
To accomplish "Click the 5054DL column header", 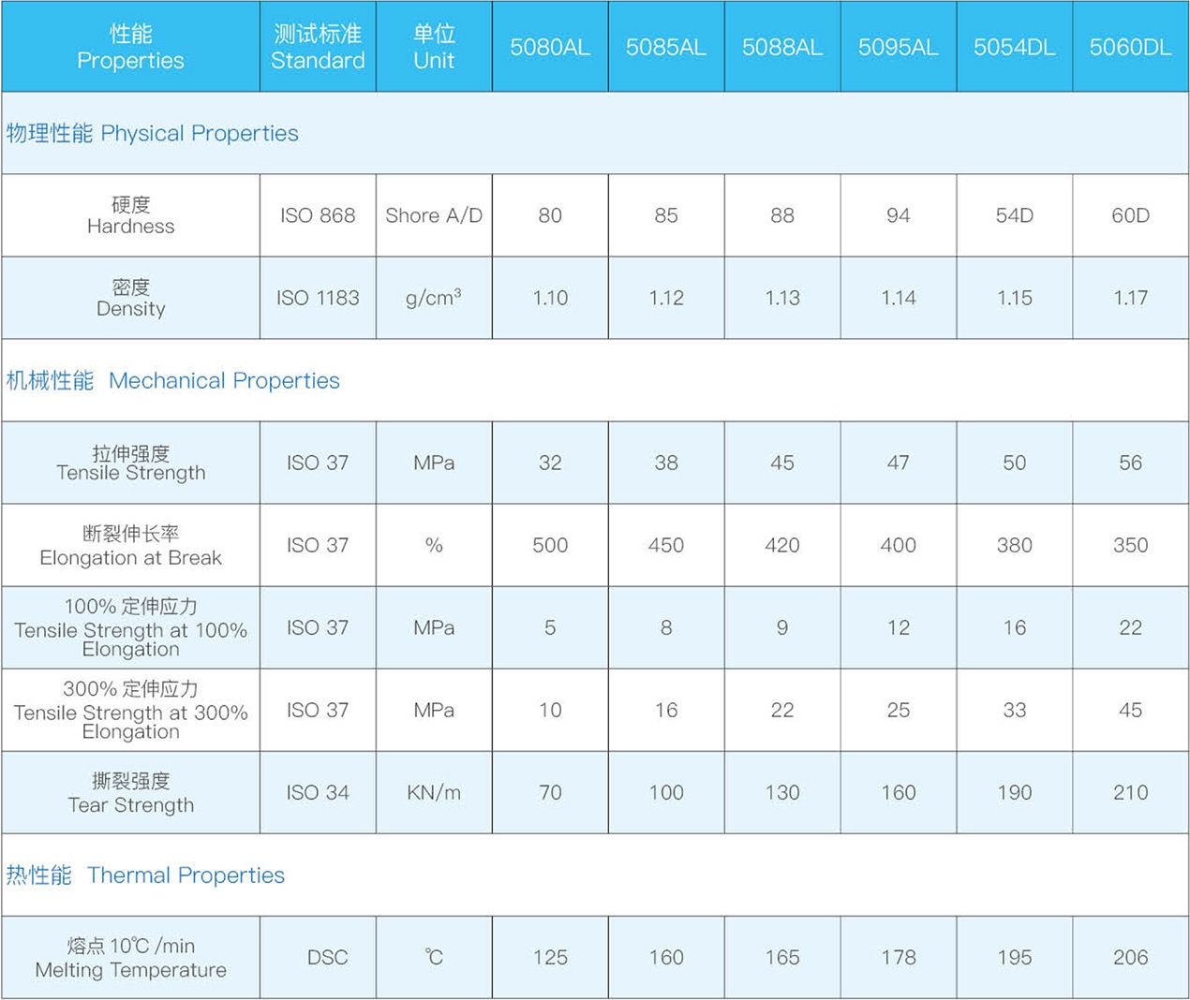I will tap(1014, 48).
